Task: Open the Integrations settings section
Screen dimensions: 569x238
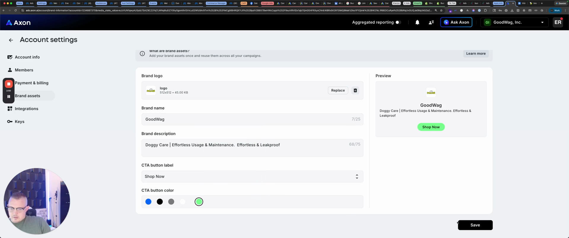Action: (x=26, y=109)
